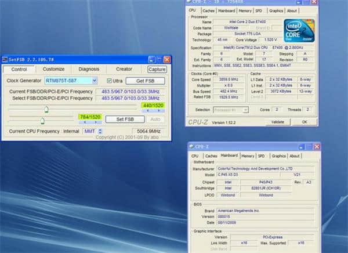The height and width of the screenshot is (253, 348).
Task: Open the Clock Generator dropdown
Action: coord(93,81)
